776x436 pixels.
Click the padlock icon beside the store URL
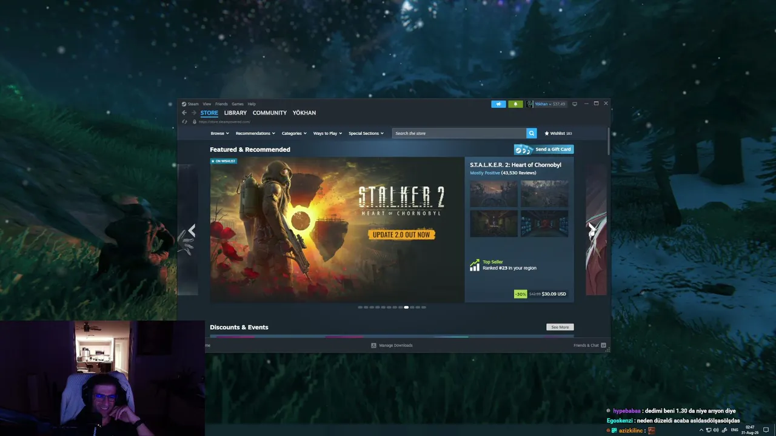[195, 122]
